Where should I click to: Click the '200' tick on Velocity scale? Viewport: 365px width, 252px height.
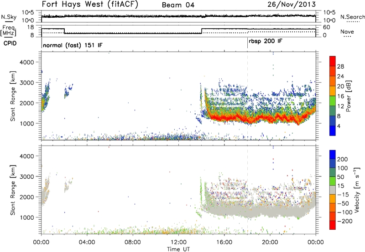tap(343, 159)
